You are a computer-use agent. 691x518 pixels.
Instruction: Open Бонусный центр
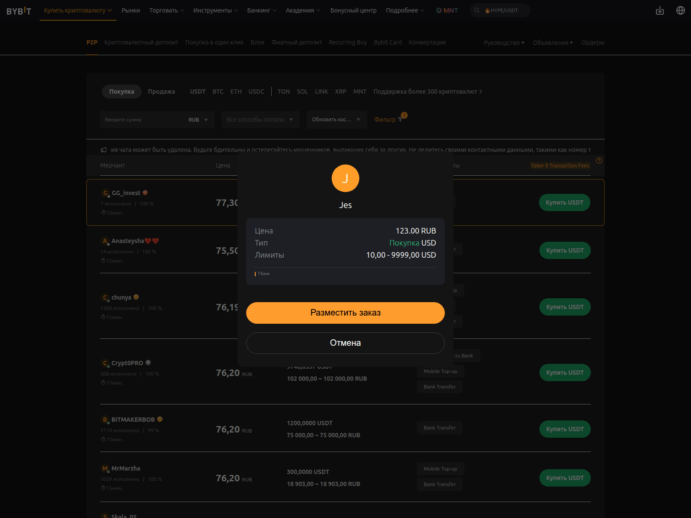[353, 10]
